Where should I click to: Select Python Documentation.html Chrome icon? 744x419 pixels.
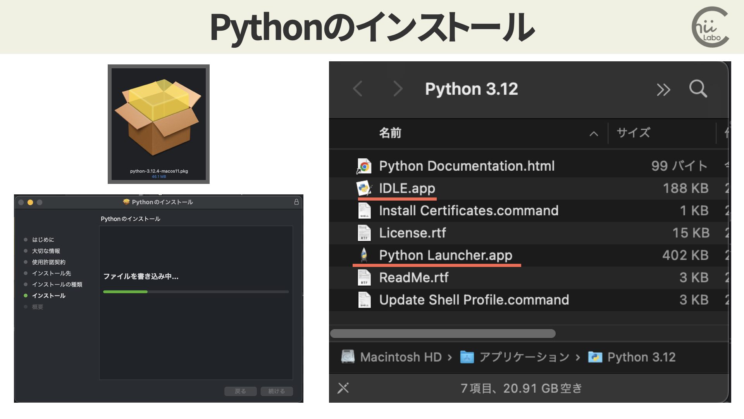[x=364, y=166]
